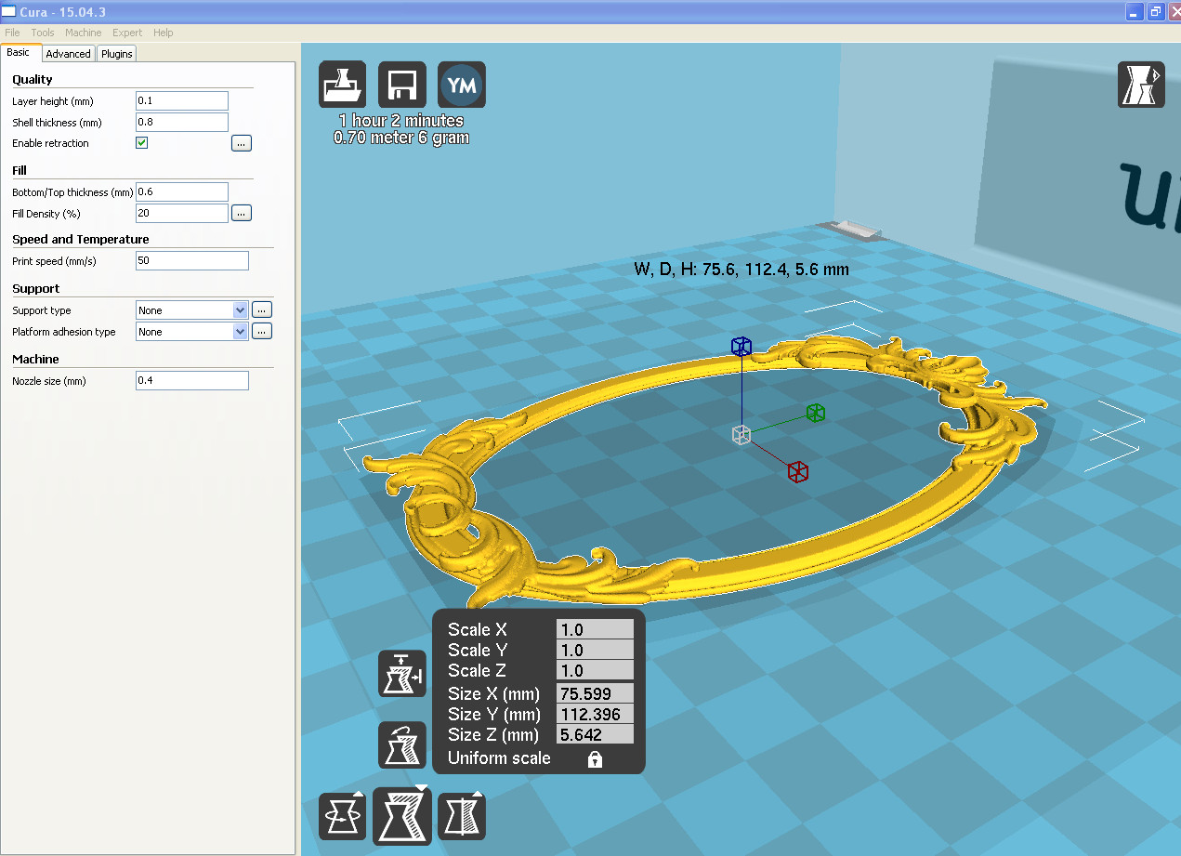The width and height of the screenshot is (1181, 856).
Task: Click the Nozzle size input field
Action: click(192, 380)
